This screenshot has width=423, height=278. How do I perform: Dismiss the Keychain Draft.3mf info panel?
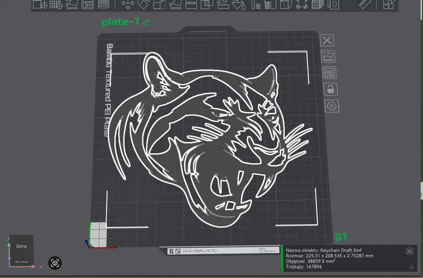pos(410,251)
